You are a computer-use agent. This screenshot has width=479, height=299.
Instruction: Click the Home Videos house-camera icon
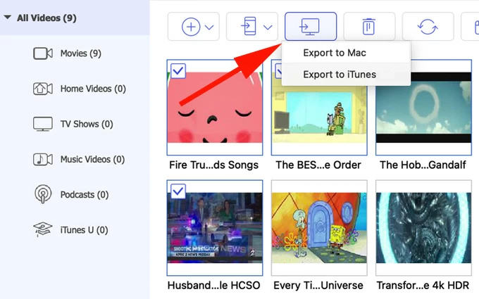click(x=43, y=89)
